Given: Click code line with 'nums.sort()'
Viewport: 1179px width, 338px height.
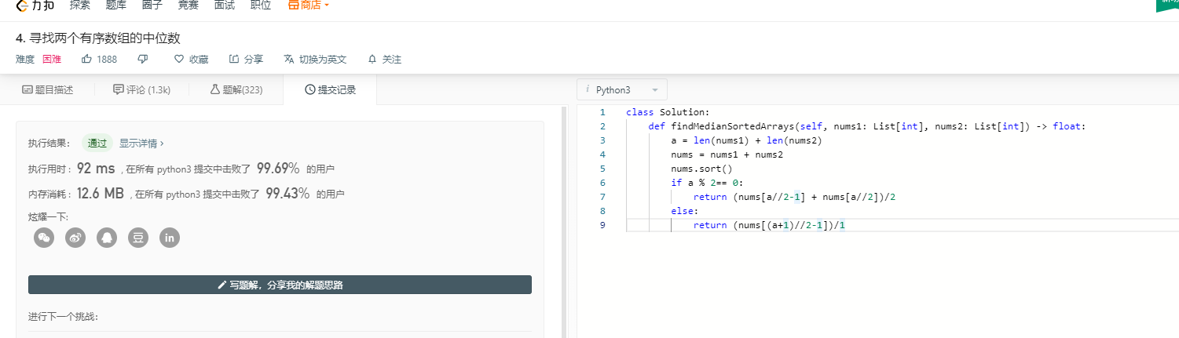Looking at the screenshot, I should pos(701,169).
